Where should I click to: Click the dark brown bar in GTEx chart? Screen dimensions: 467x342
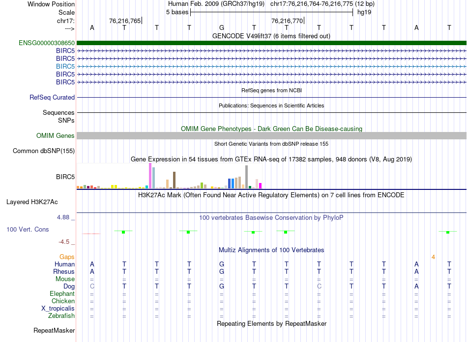pos(174,180)
